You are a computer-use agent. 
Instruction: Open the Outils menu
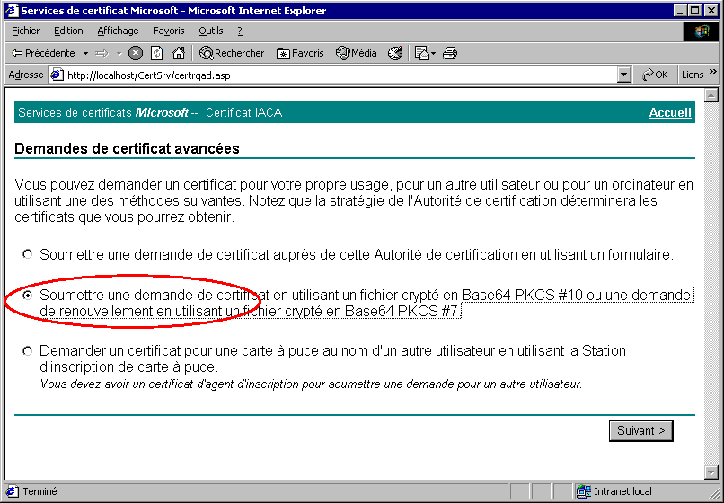coord(211,31)
